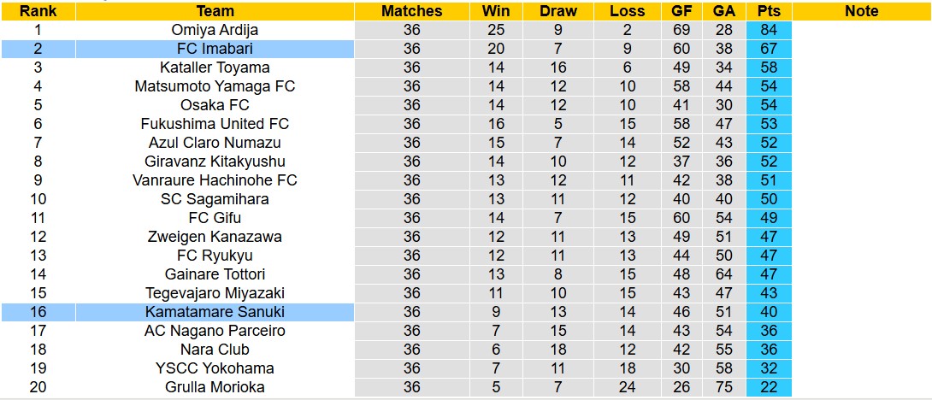Sort by the Matches column header
Screen dimensions: 932x400
411,11
